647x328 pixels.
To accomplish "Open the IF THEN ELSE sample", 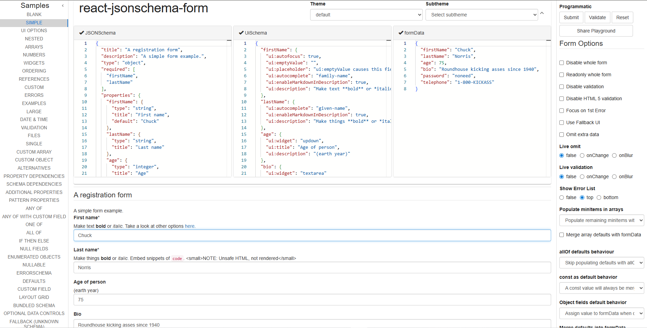I will tap(34, 241).
